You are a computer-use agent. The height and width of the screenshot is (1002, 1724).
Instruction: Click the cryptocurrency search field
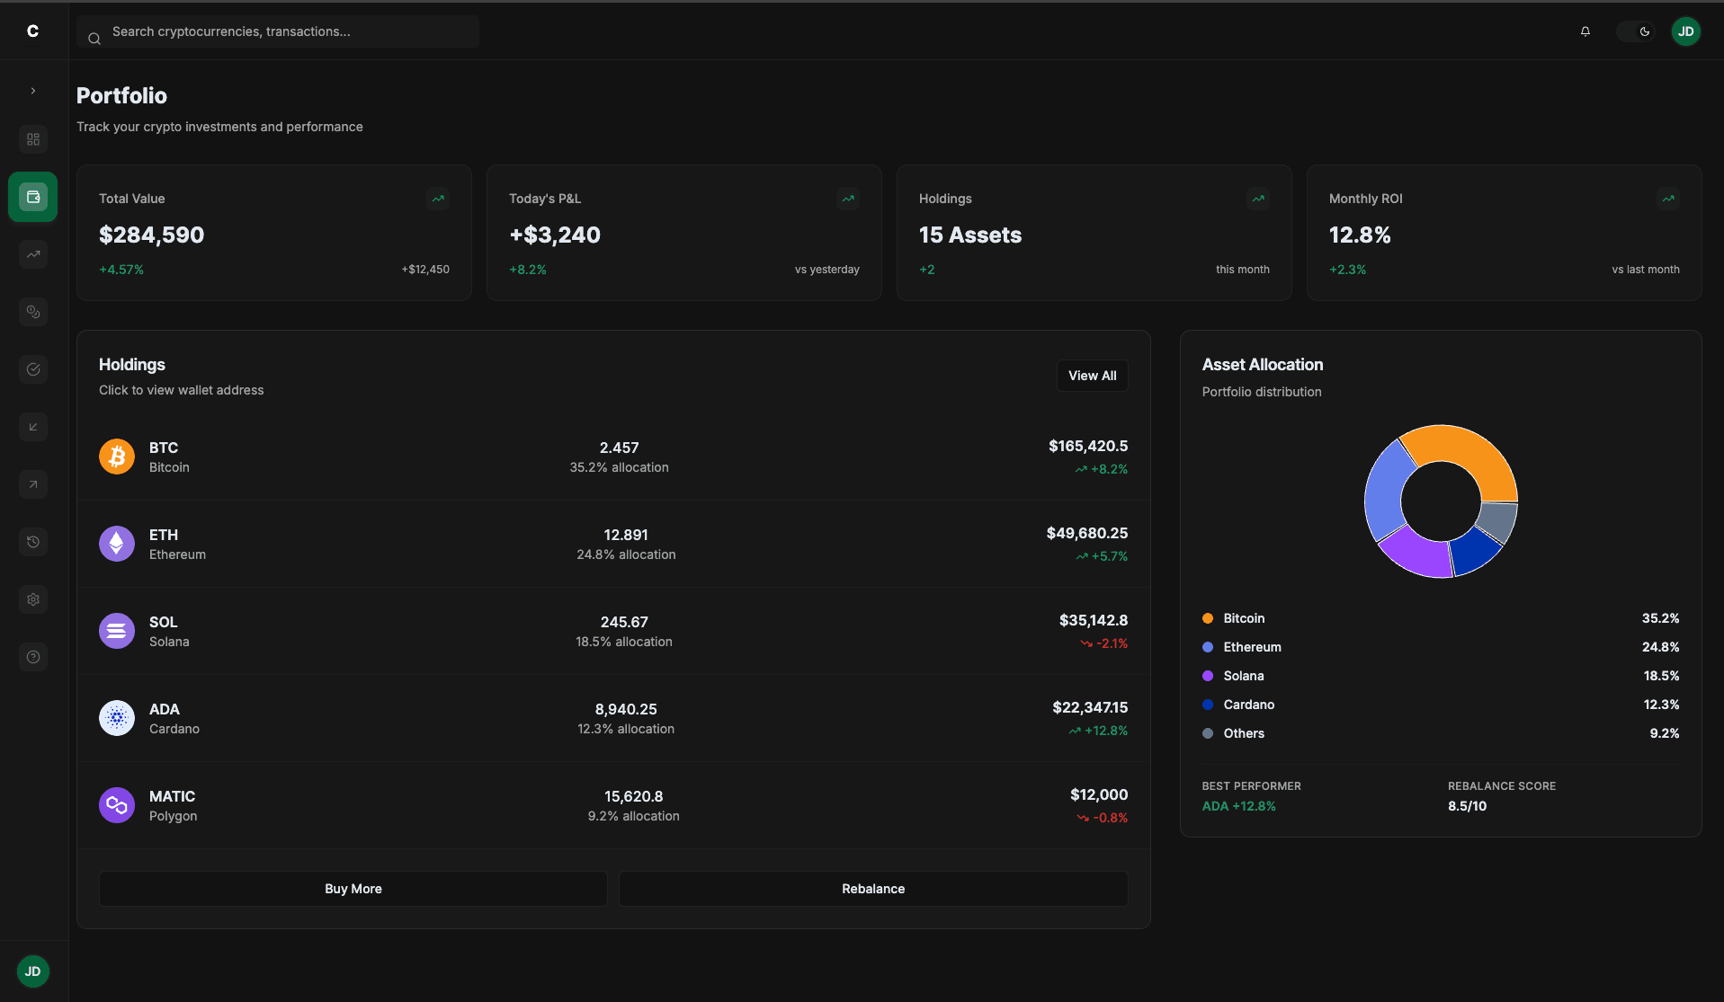coord(277,31)
